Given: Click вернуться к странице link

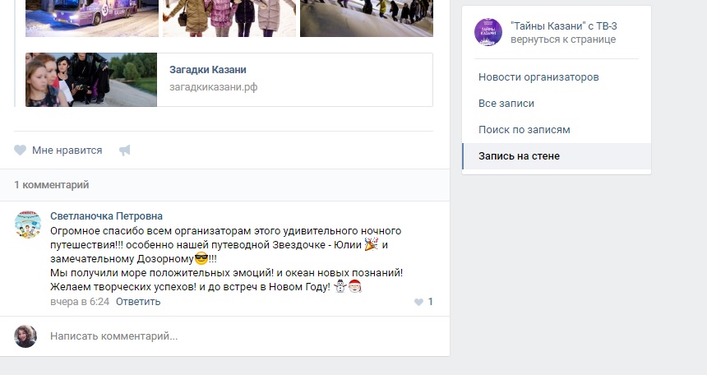Looking at the screenshot, I should pos(563,39).
